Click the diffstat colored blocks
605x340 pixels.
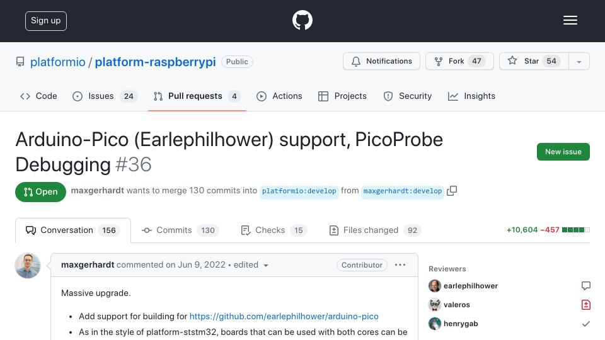575,230
